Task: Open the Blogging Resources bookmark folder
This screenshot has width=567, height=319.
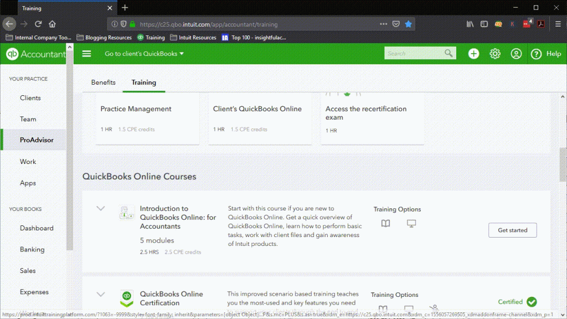Action: [x=104, y=37]
